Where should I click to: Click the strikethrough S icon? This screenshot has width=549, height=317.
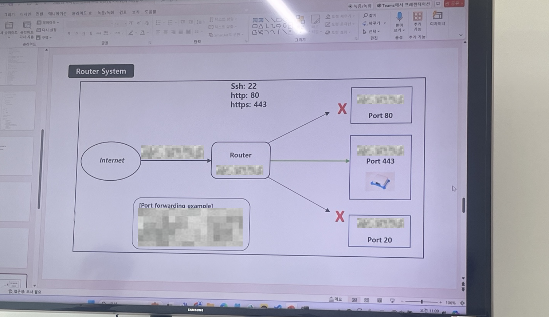(x=91, y=33)
